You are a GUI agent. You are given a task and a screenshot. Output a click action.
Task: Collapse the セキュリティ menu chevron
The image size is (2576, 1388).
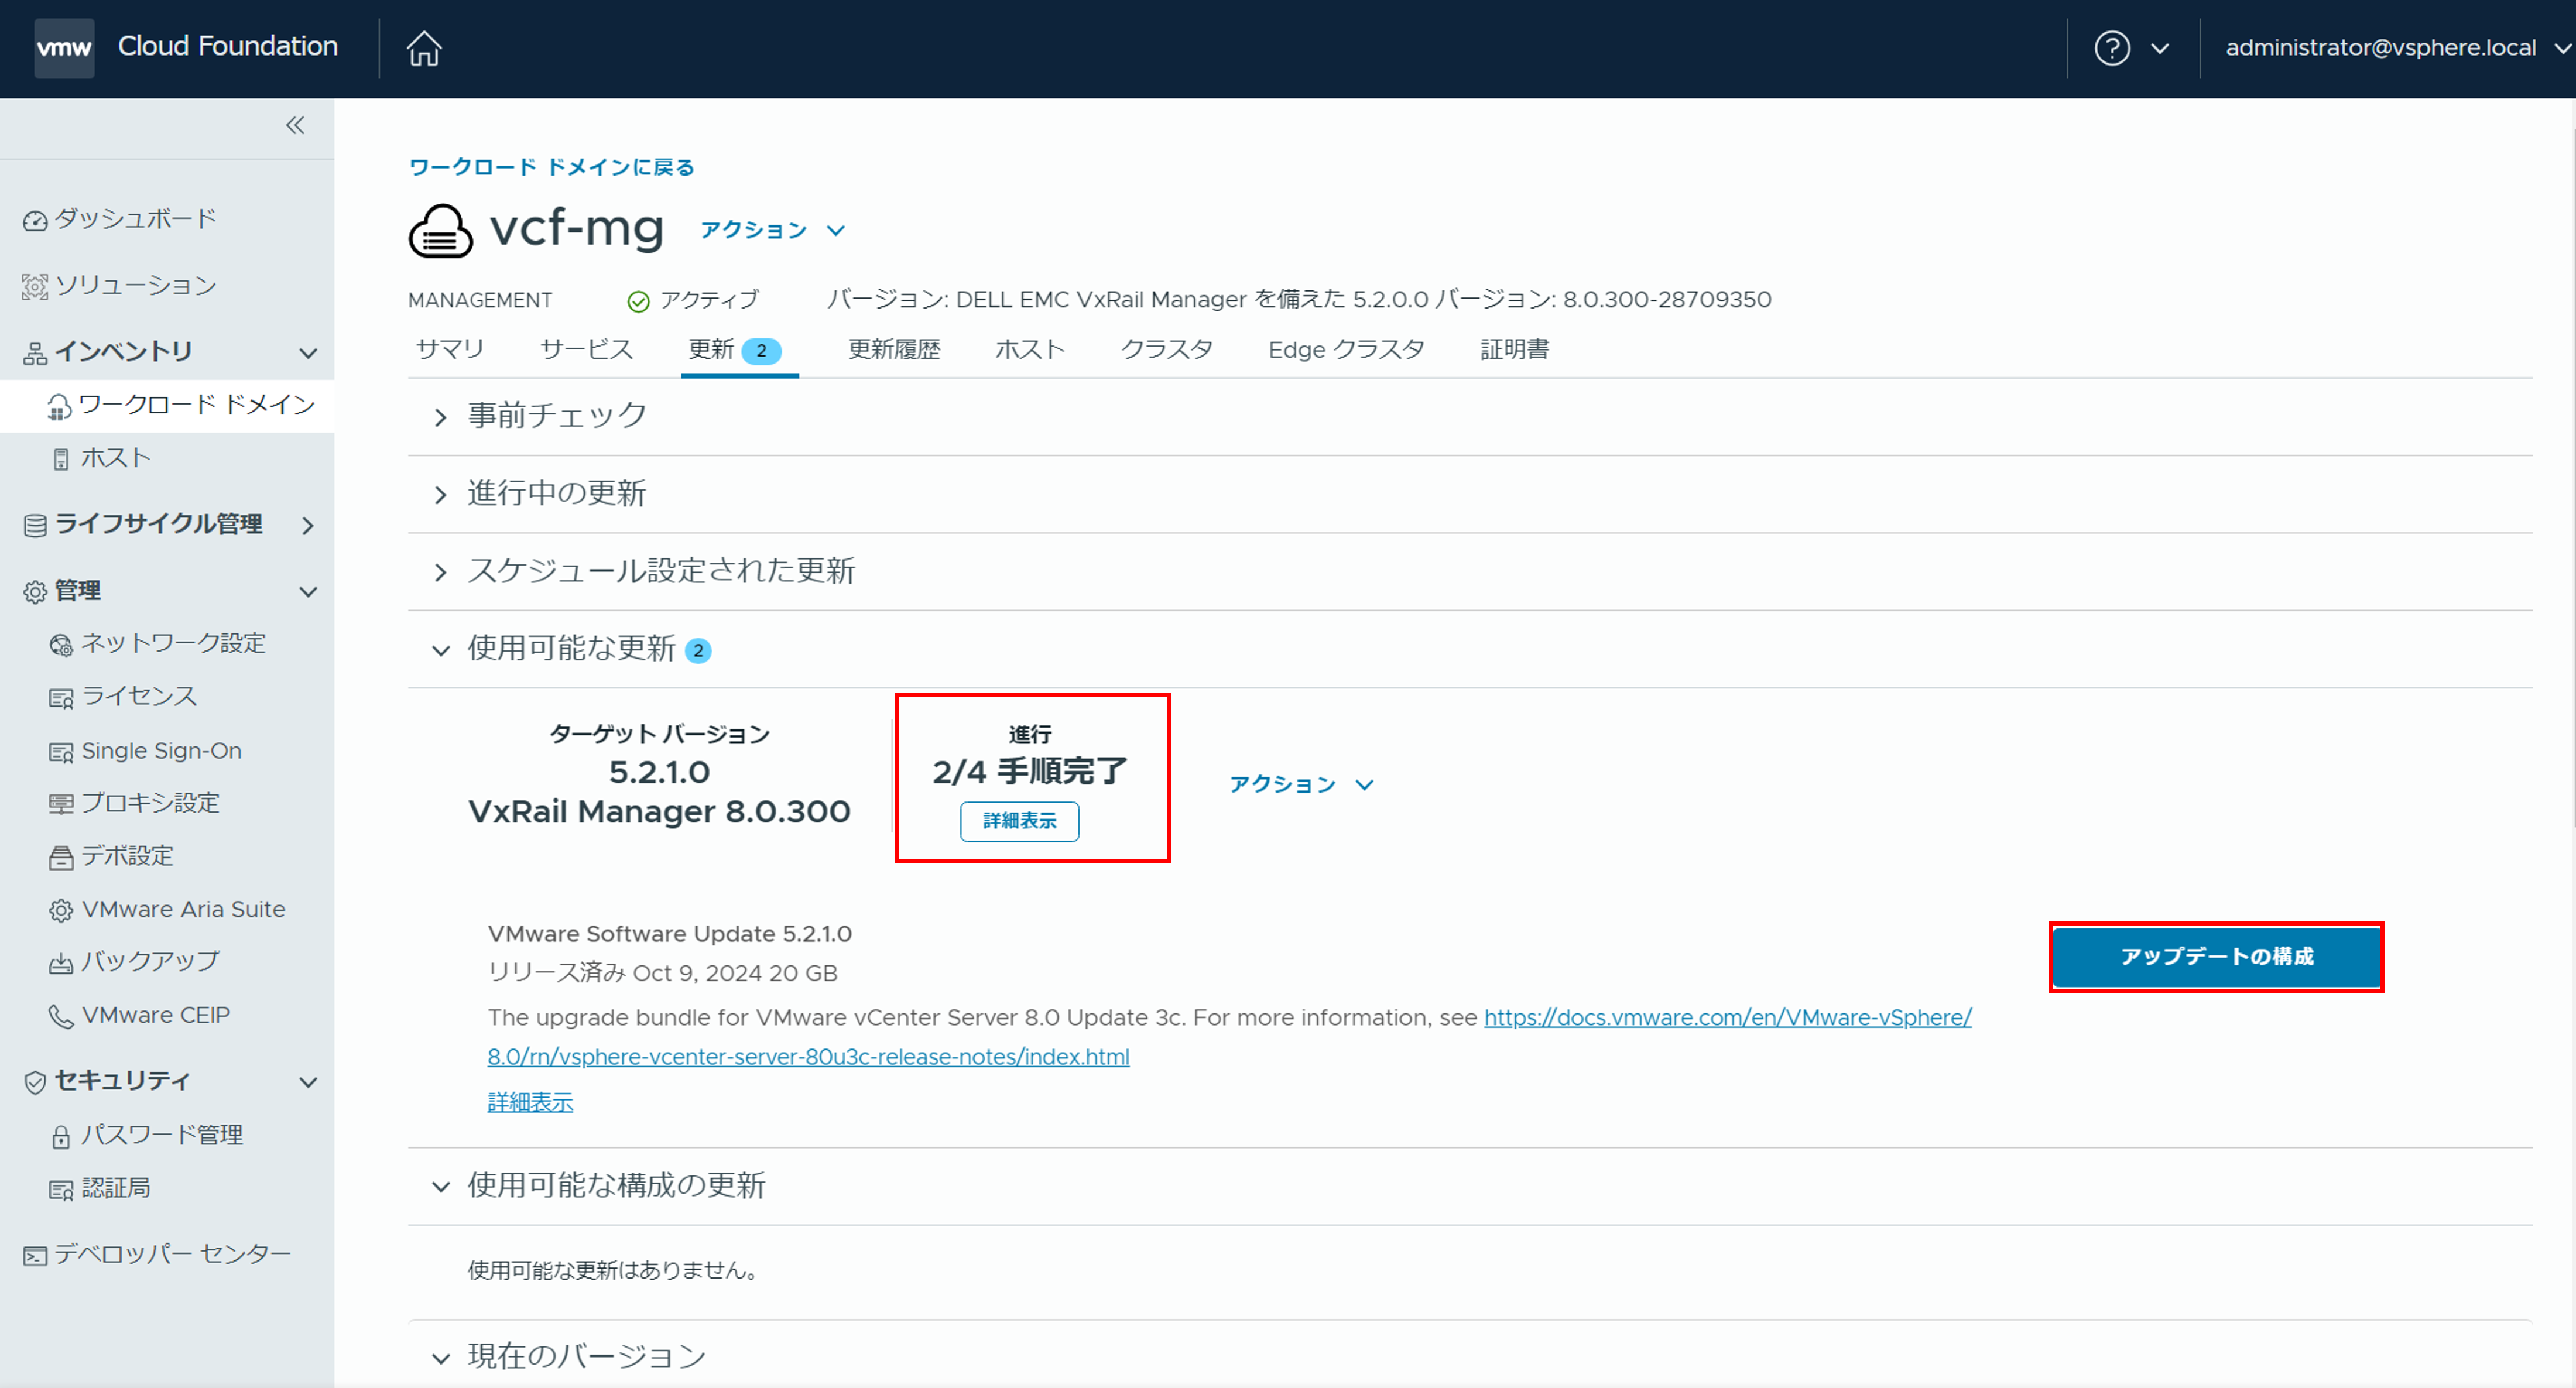pos(309,1082)
